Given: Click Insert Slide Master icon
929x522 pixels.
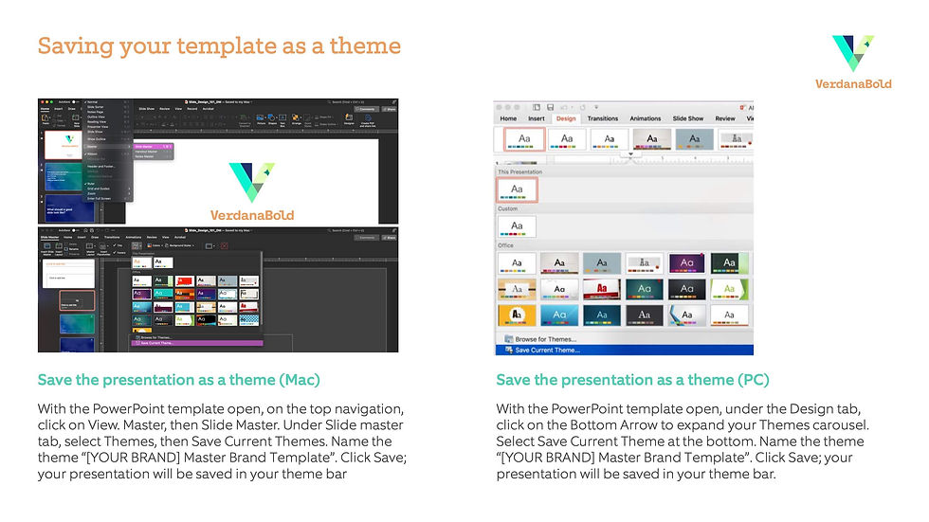Looking at the screenshot, I should [x=47, y=249].
